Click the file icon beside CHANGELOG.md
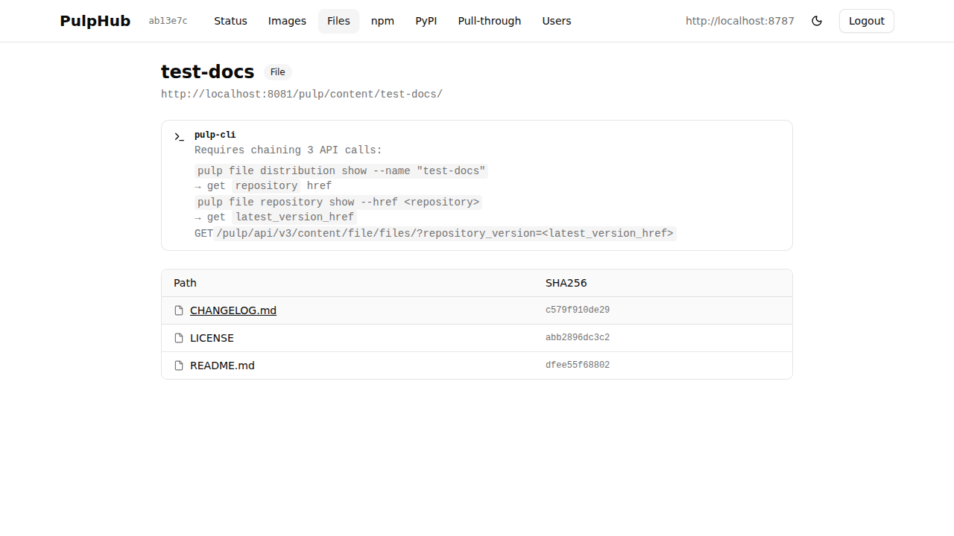 click(179, 310)
